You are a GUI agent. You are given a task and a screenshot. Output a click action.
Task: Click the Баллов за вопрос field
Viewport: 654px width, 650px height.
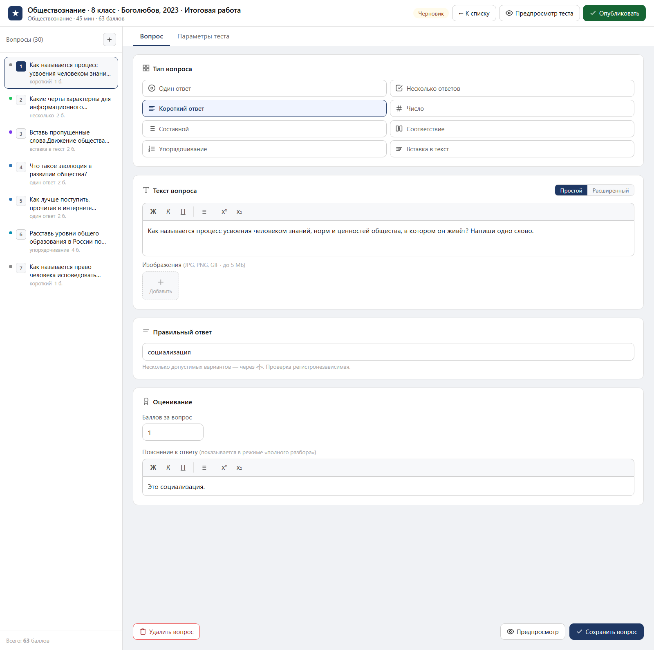pyautogui.click(x=173, y=432)
